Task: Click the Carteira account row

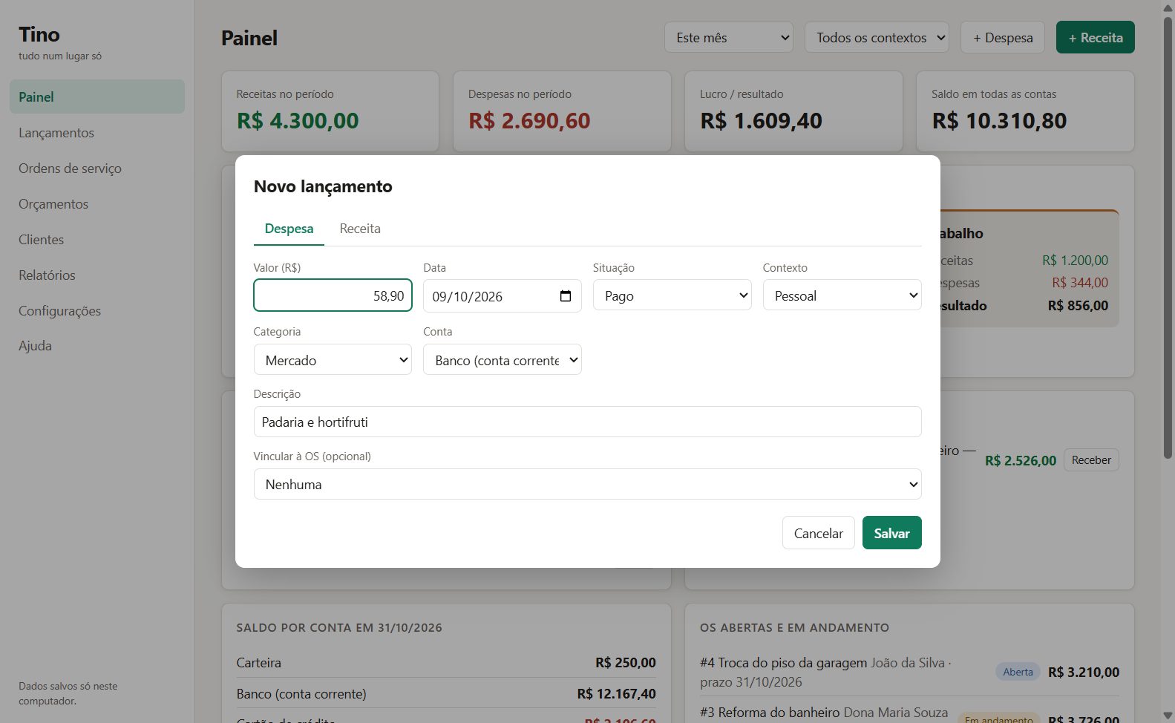Action: pyautogui.click(x=446, y=662)
